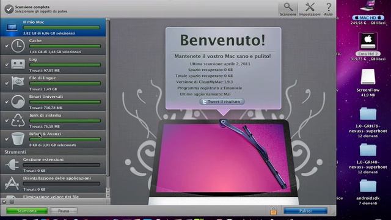This screenshot has width=391, height=220.
Task: Click the Scansione completa checkmark icon
Action: tap(9, 9)
